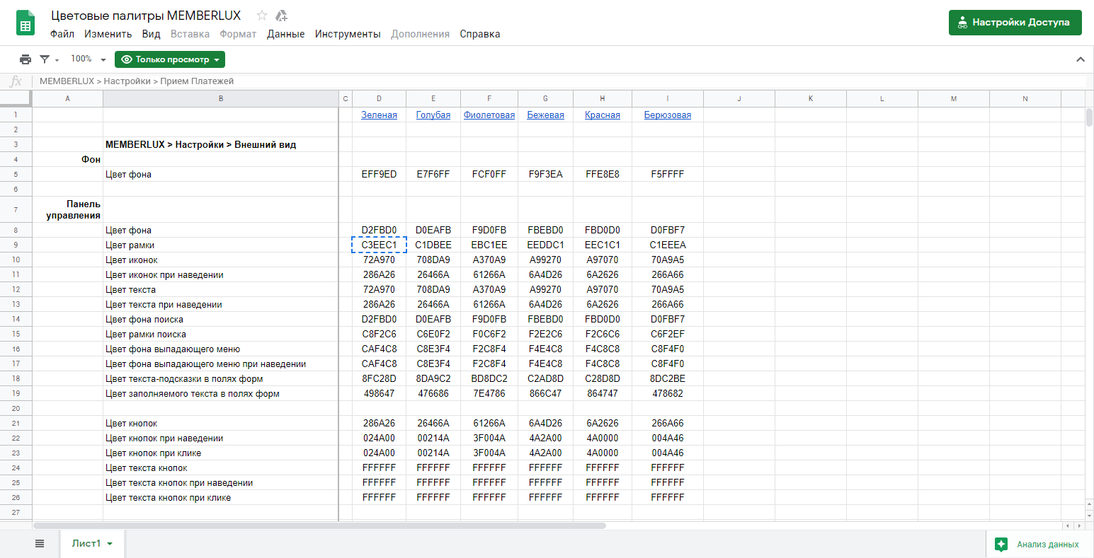Viewport: 1094px width, 558px height.
Task: Star this spreadsheet document
Action: point(262,16)
